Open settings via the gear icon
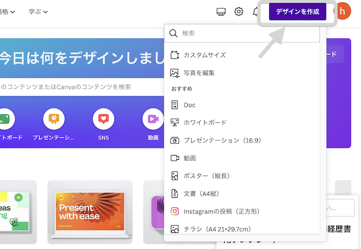This screenshot has width=361, height=249. click(x=239, y=11)
